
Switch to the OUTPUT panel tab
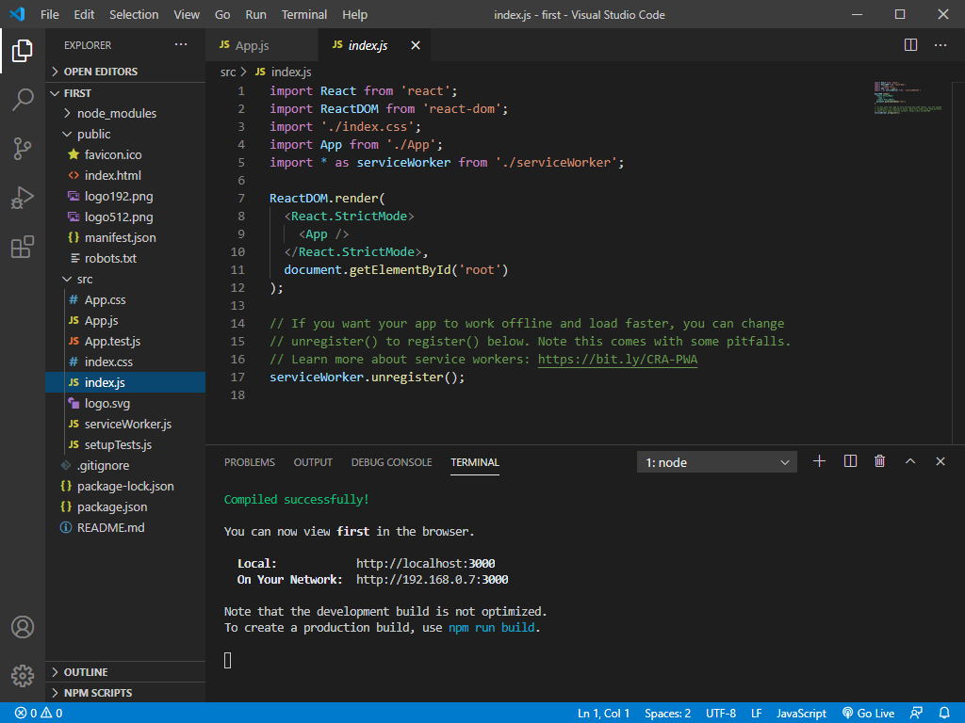313,462
